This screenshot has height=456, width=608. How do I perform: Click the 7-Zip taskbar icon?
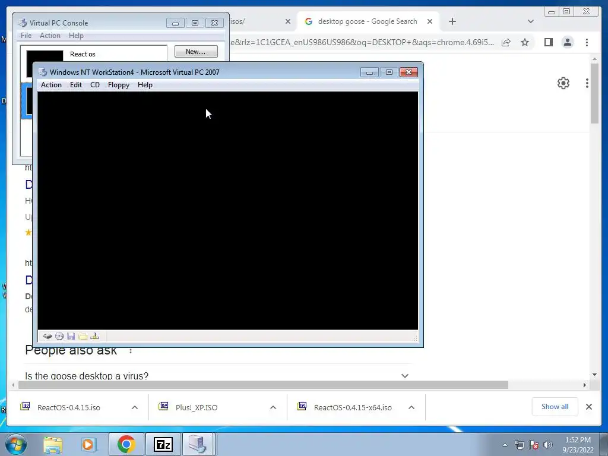pyautogui.click(x=163, y=444)
